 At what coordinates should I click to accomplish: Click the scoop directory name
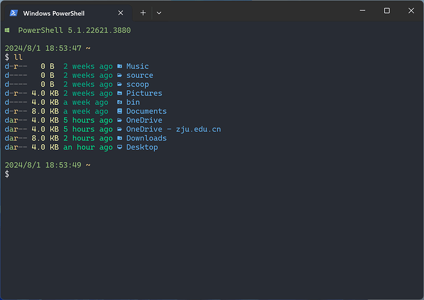click(x=138, y=84)
